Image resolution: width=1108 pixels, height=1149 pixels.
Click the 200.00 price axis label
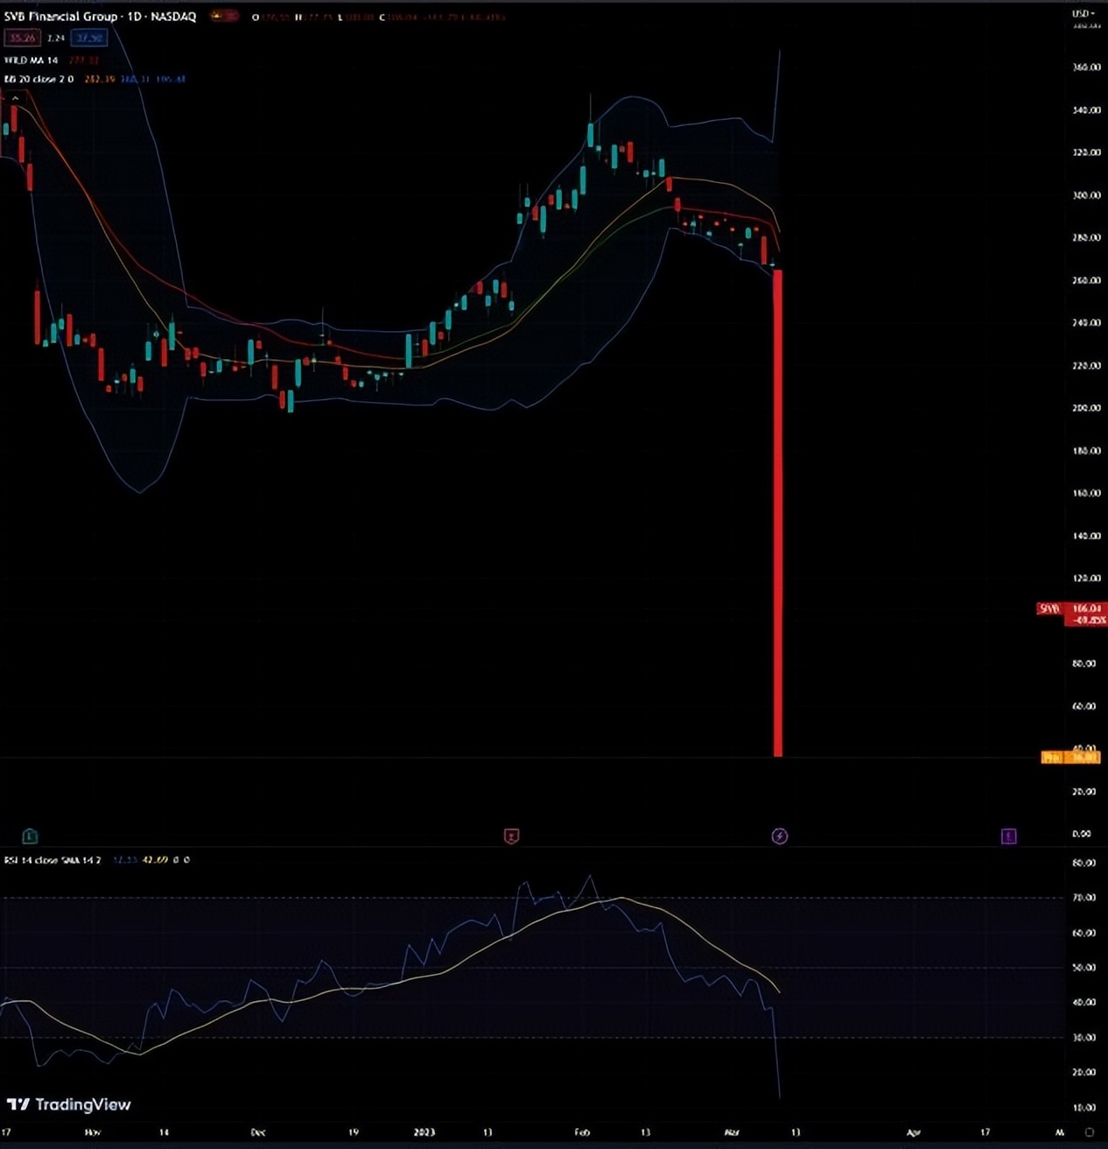click(1086, 408)
